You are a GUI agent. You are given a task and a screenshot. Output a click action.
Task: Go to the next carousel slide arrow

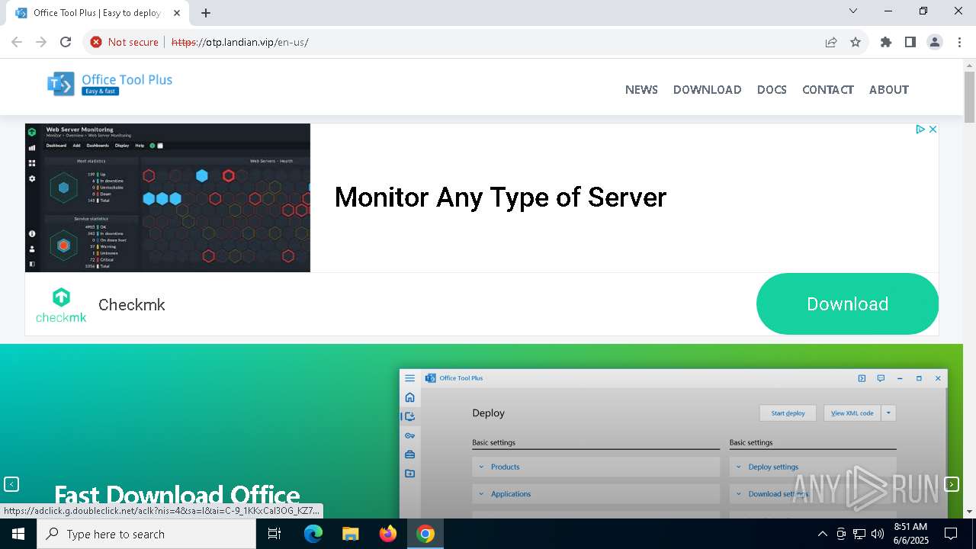[952, 484]
